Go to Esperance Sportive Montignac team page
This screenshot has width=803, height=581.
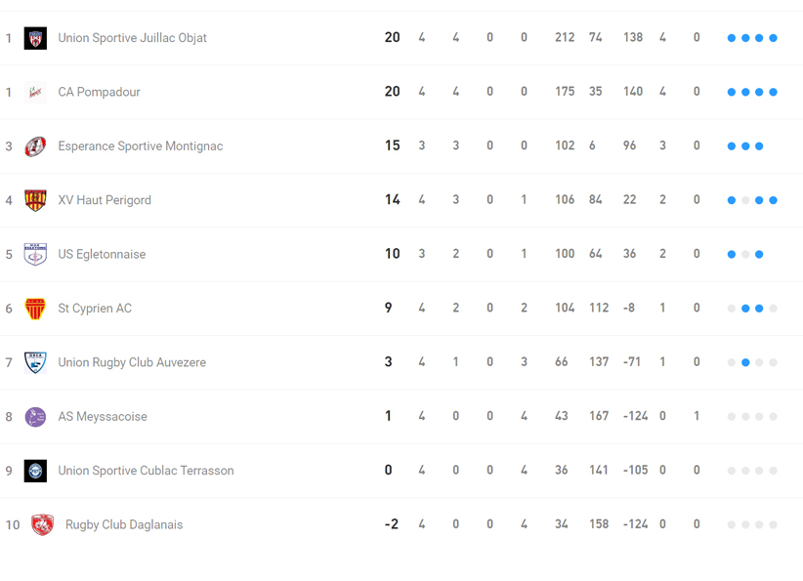pos(140,146)
